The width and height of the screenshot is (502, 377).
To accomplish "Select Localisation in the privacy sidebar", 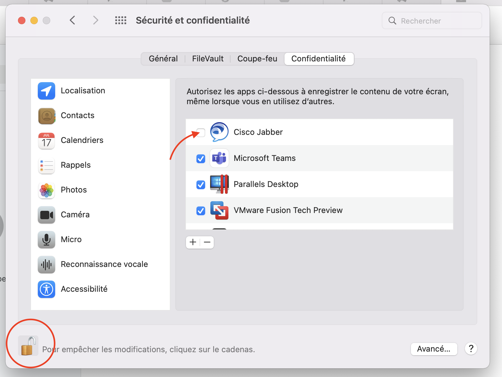I will click(83, 91).
